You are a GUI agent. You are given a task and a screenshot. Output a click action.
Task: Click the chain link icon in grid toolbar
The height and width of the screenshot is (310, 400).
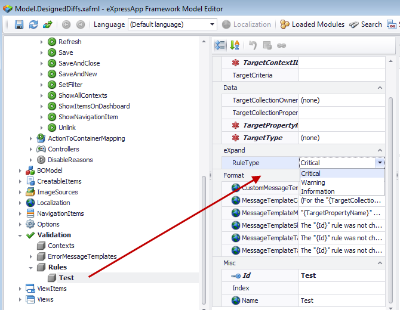pyautogui.click(x=281, y=45)
